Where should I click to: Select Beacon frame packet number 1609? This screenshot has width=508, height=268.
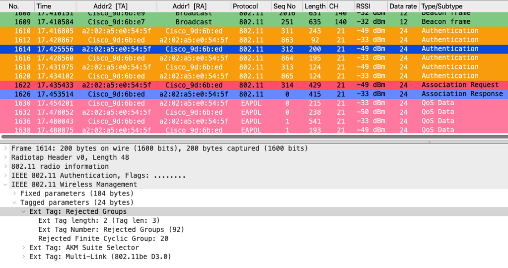point(248,22)
